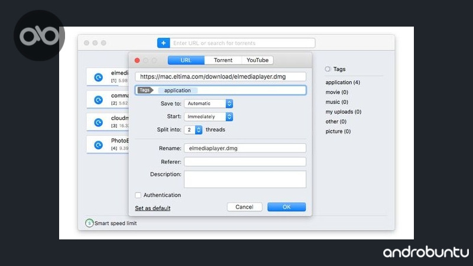
Task: Click the resume icon for download [2]
Action: (98, 100)
